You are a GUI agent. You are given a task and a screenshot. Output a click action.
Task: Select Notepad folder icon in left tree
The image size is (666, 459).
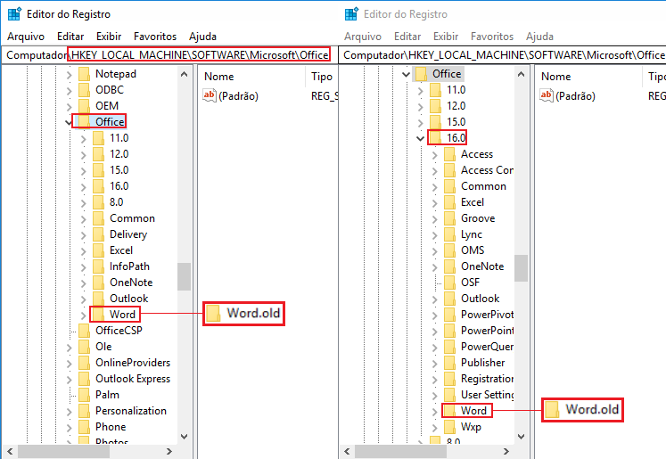(84, 74)
